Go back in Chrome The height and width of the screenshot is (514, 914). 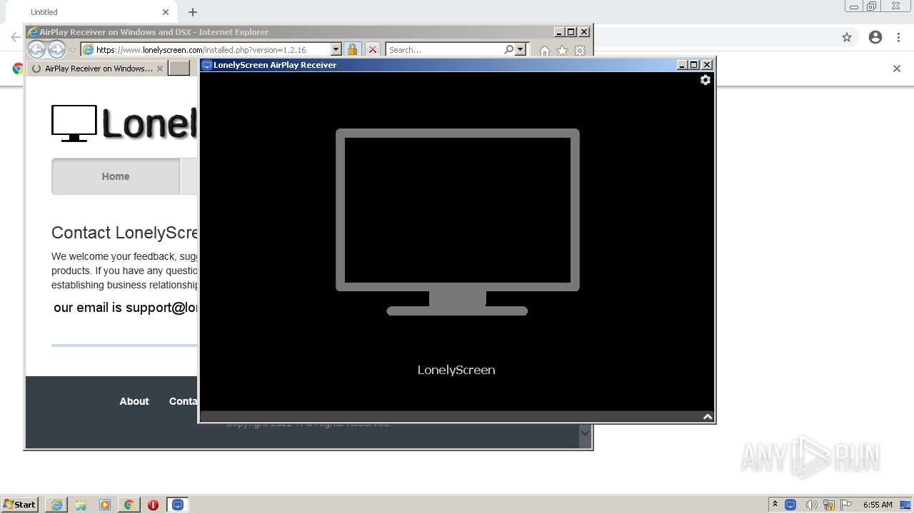(15, 37)
